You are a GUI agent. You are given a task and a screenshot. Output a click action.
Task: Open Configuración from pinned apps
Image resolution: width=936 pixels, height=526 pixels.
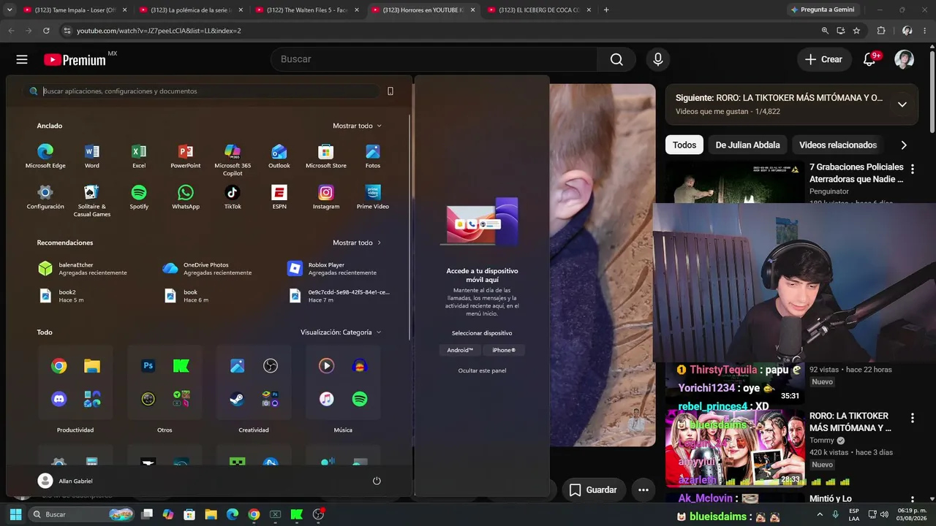(x=45, y=197)
